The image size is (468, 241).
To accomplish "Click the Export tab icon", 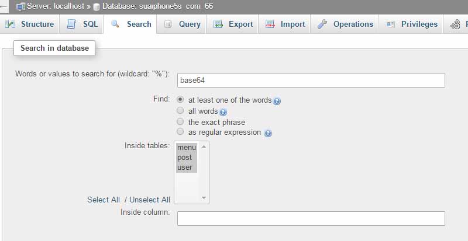I will (218, 25).
